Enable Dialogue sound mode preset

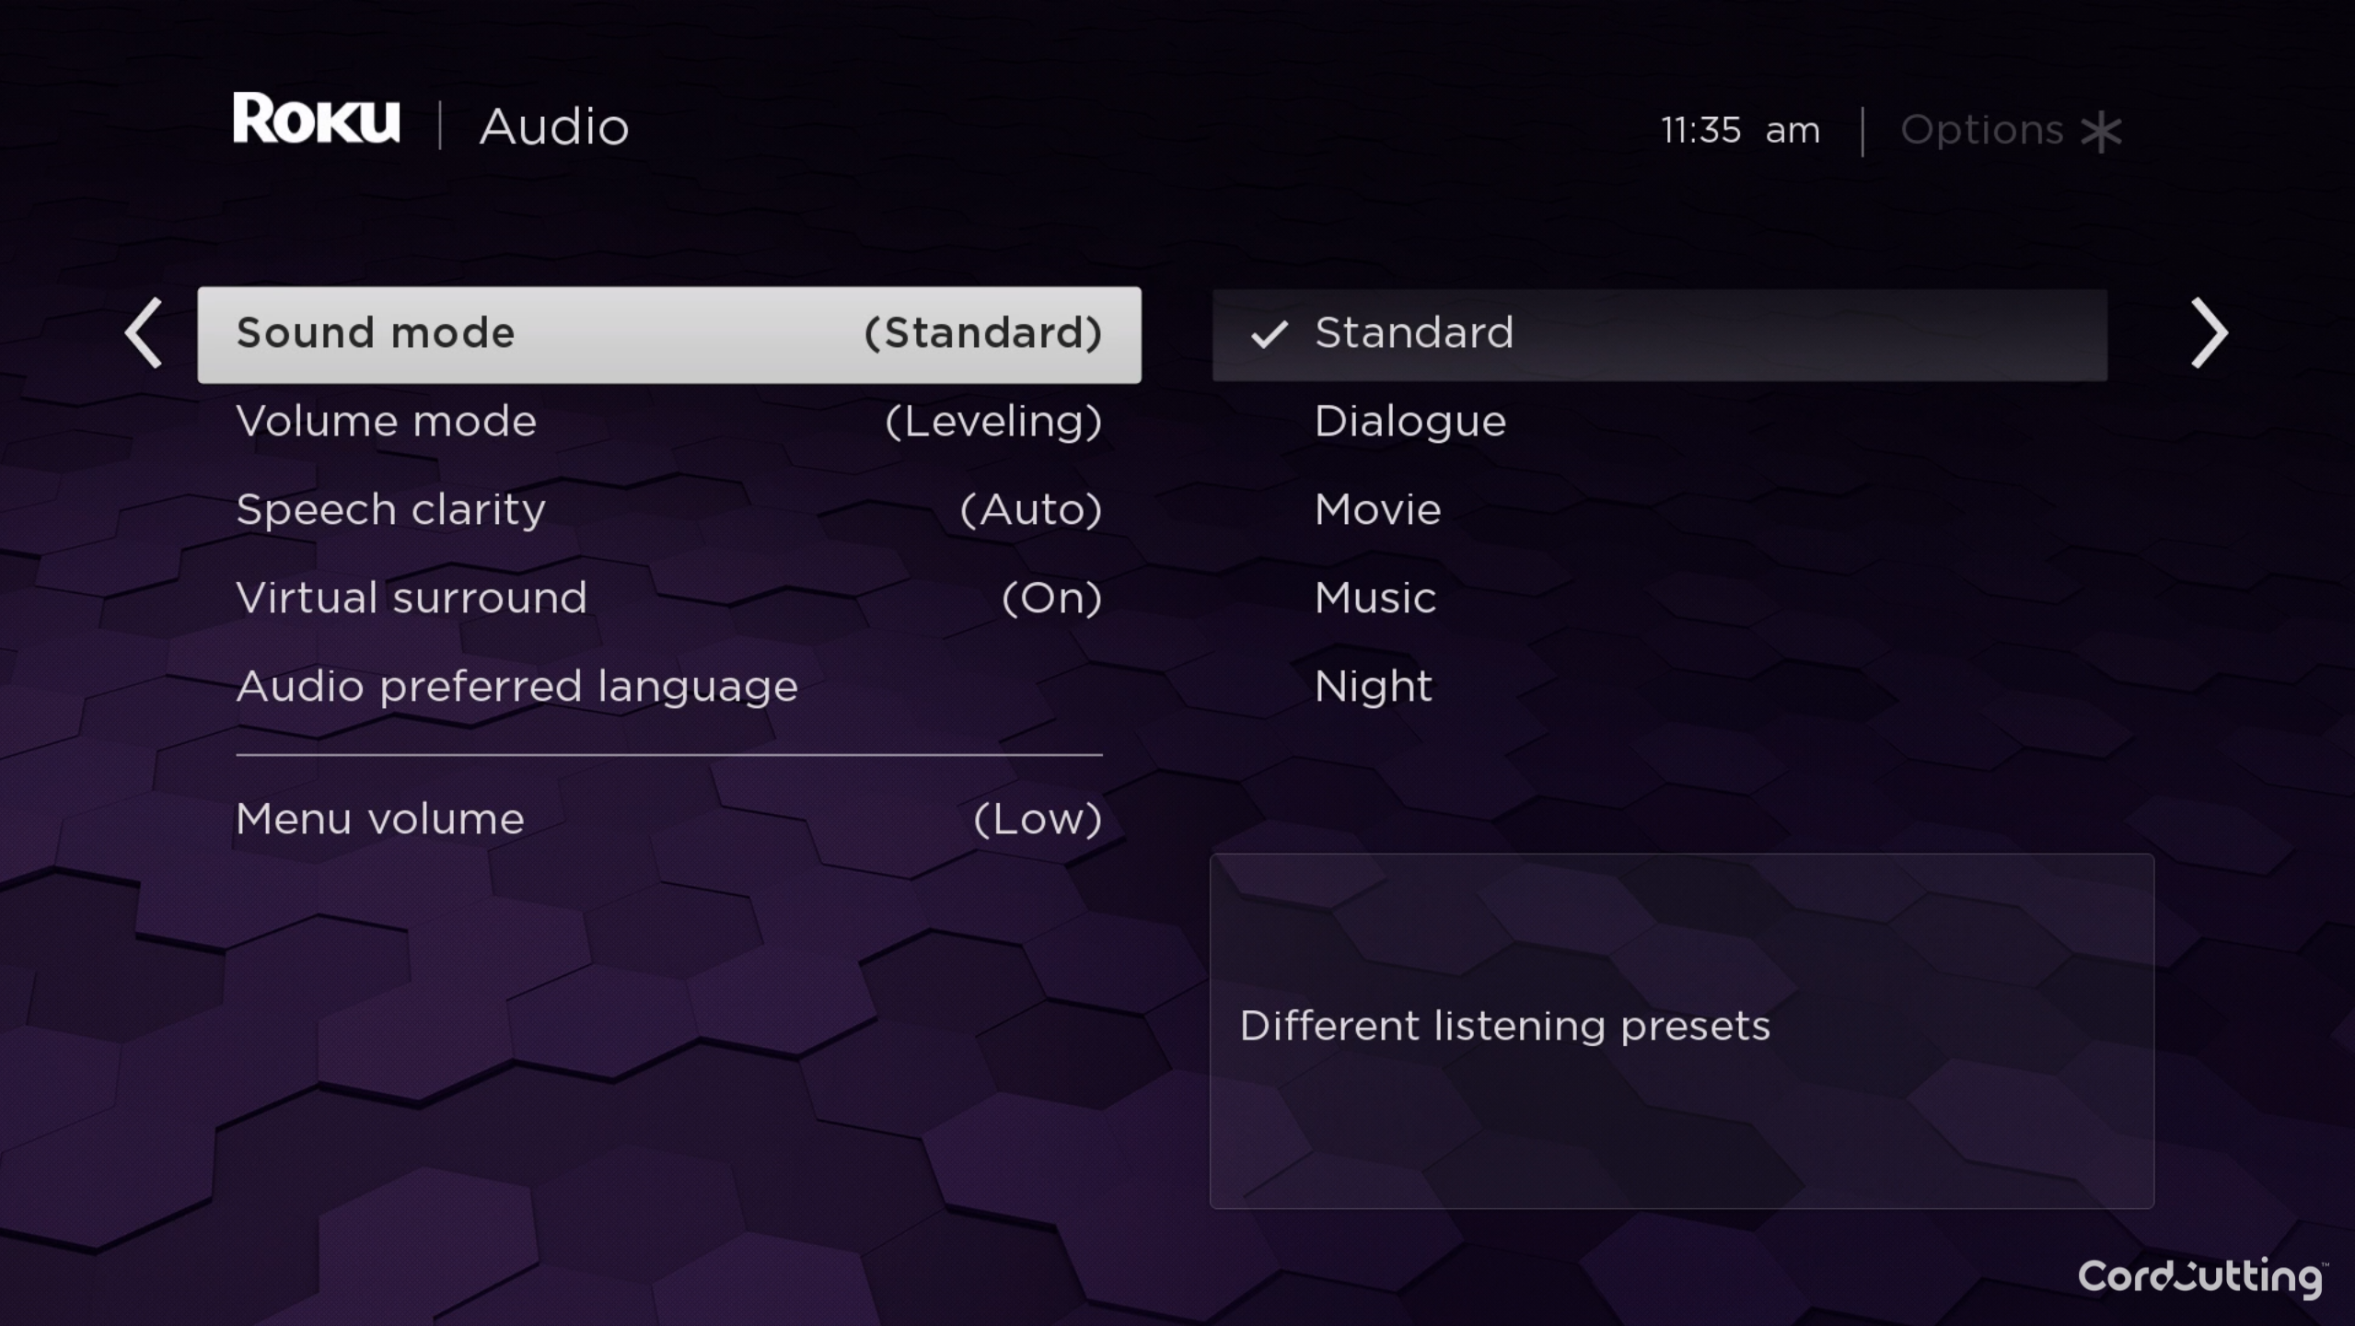pos(1407,421)
